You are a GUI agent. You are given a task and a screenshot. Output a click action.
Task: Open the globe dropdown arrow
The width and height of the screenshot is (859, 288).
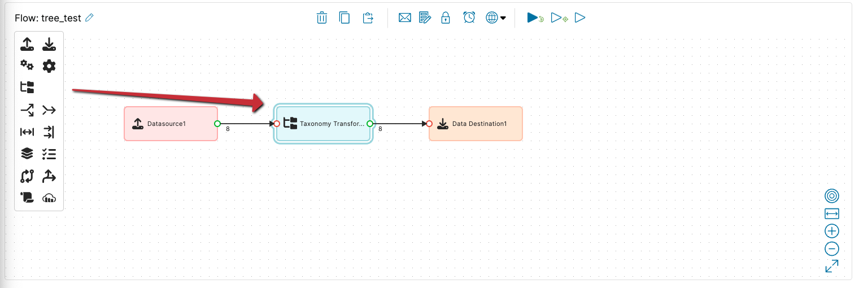tap(503, 18)
